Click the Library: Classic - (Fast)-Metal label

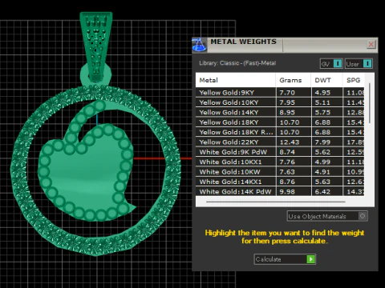point(237,63)
